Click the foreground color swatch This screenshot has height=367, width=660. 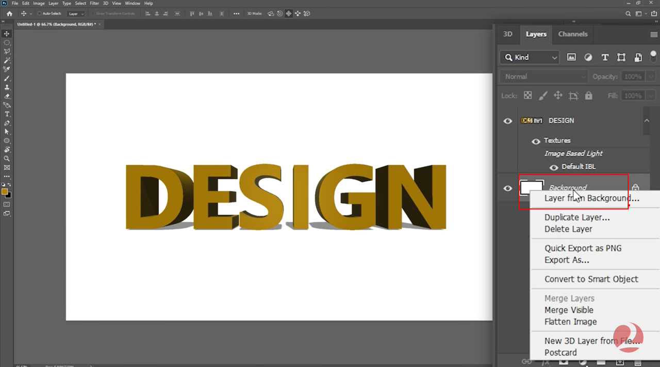pyautogui.click(x=5, y=191)
